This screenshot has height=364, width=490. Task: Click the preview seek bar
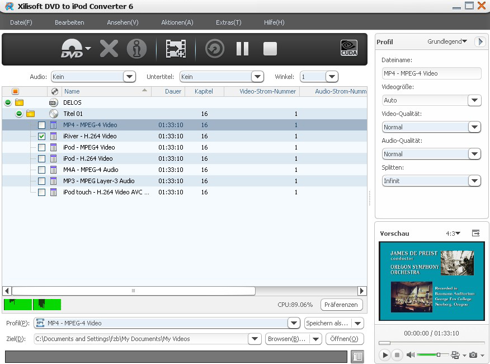(x=432, y=343)
